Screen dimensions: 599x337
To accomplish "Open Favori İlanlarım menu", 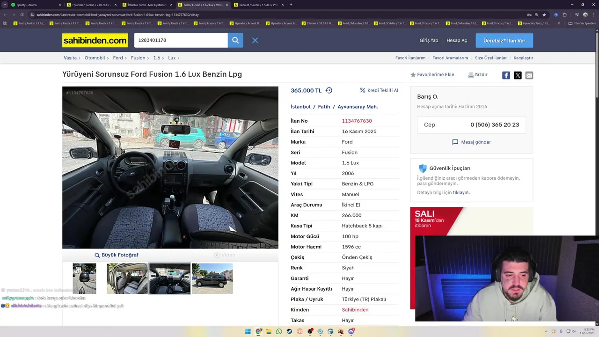I will [x=410, y=58].
